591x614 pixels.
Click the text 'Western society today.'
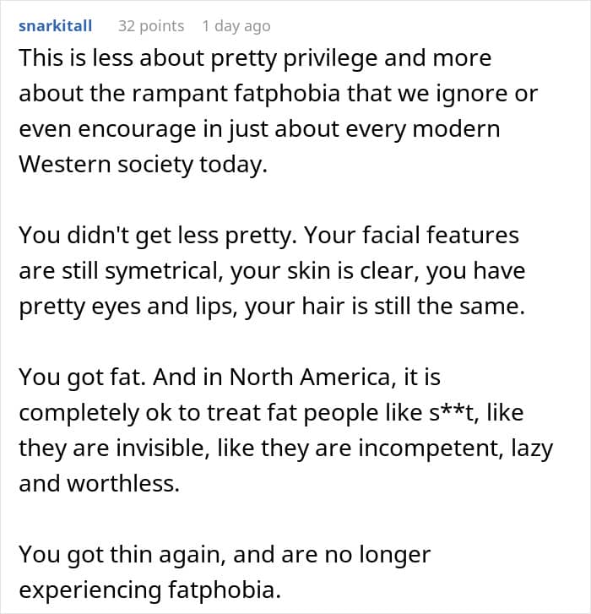click(x=144, y=165)
